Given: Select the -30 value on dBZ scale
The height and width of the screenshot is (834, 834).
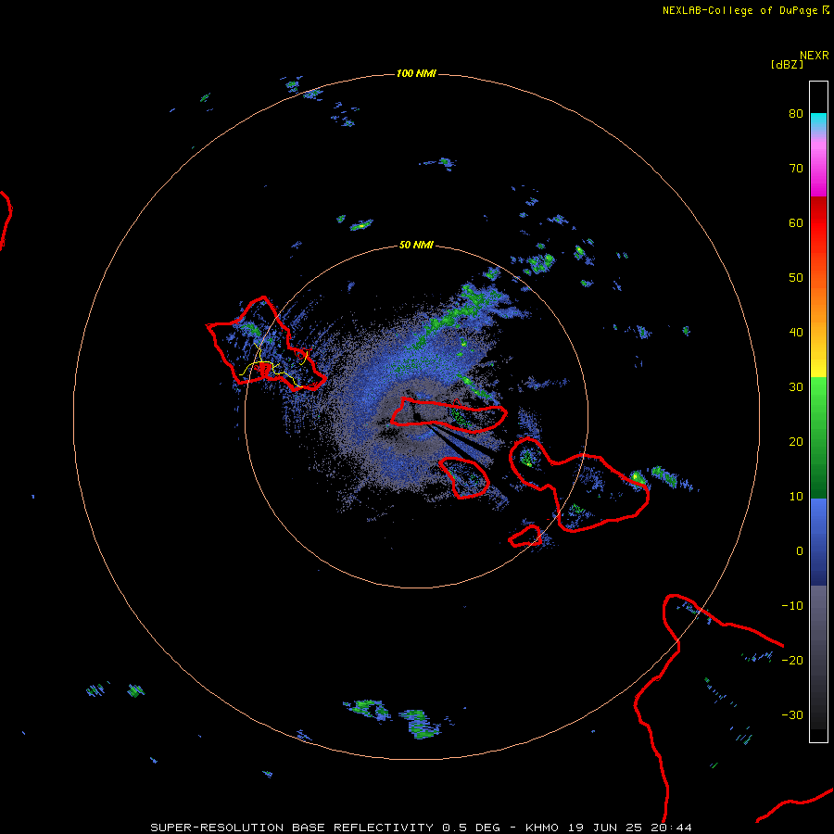Looking at the screenshot, I should point(792,714).
